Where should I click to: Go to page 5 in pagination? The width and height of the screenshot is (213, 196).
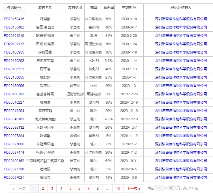70,189
